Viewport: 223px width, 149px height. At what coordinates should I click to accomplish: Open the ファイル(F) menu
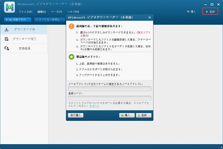(x=25, y=12)
